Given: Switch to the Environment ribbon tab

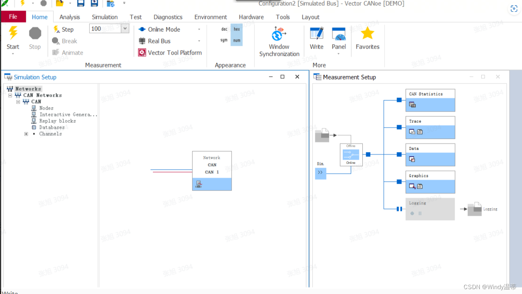Looking at the screenshot, I should point(211,17).
